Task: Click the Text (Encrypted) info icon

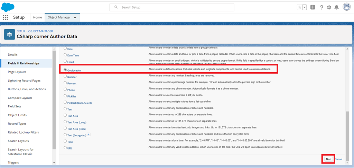Action: pos(89,135)
